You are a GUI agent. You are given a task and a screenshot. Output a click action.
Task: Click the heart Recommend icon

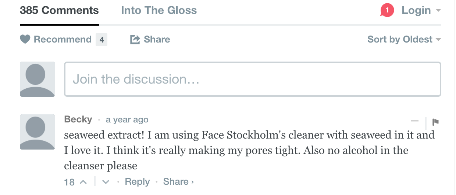pos(25,39)
